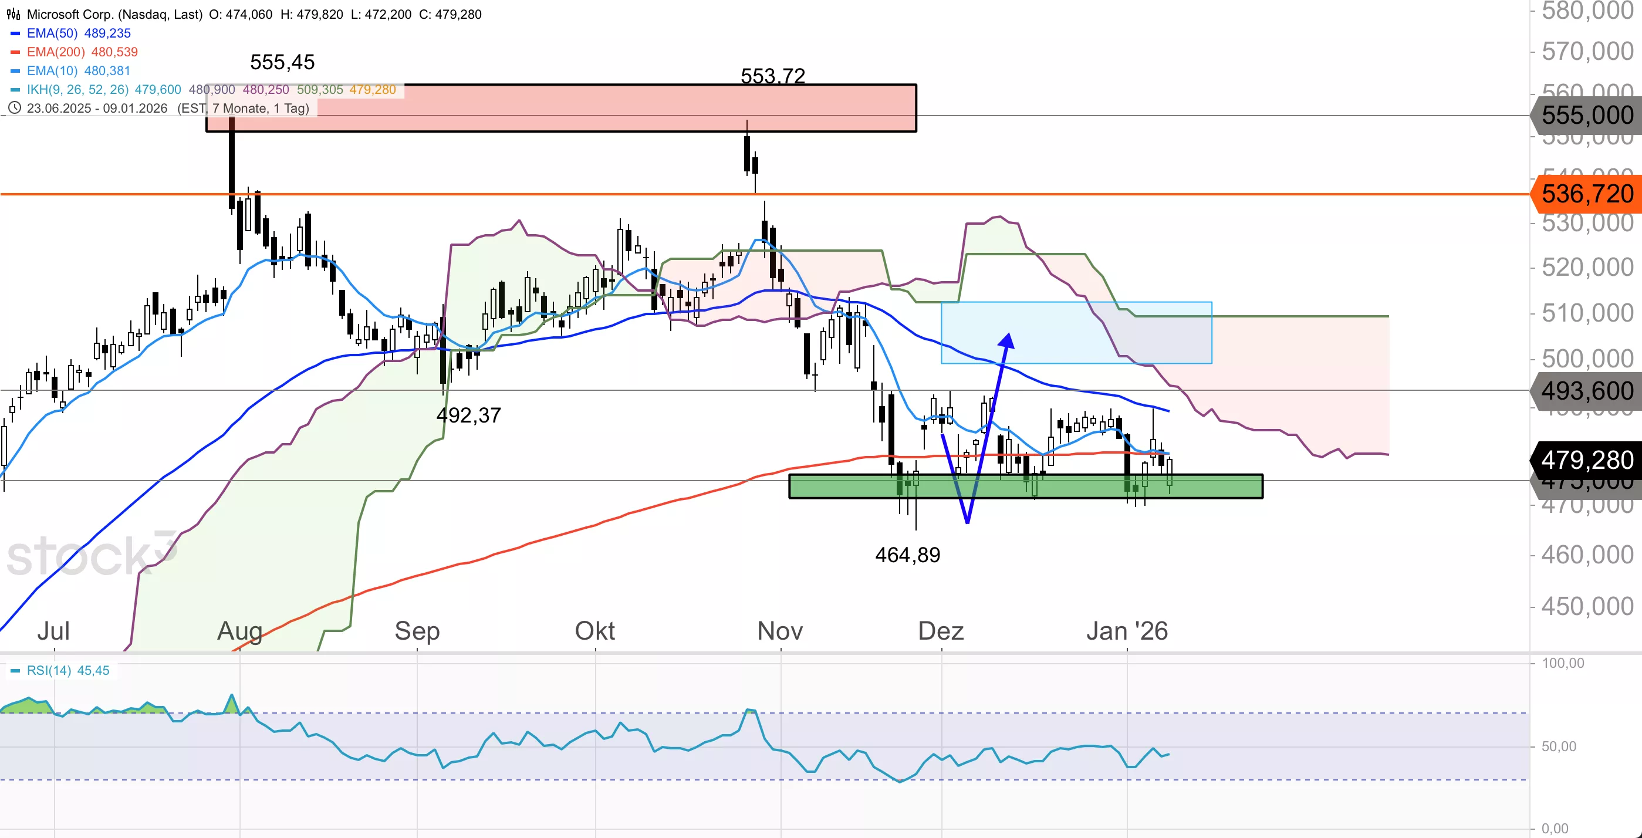
Task: Open the EMA(50) indicator label
Action: [x=52, y=33]
